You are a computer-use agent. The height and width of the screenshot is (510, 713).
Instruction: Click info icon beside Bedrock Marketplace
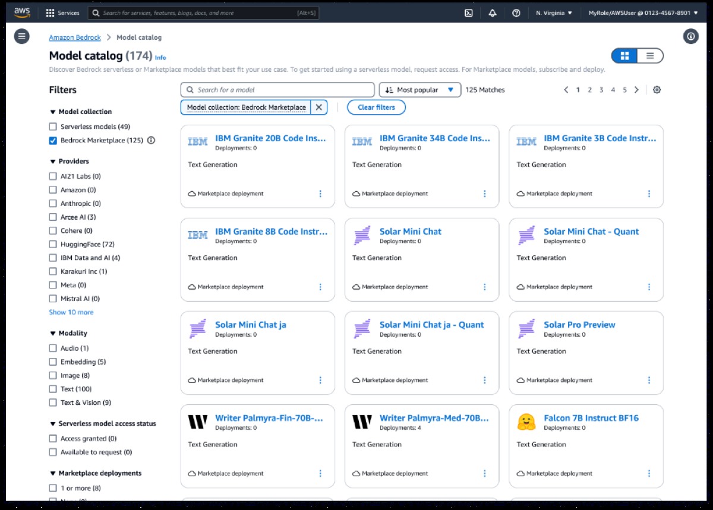pyautogui.click(x=151, y=141)
